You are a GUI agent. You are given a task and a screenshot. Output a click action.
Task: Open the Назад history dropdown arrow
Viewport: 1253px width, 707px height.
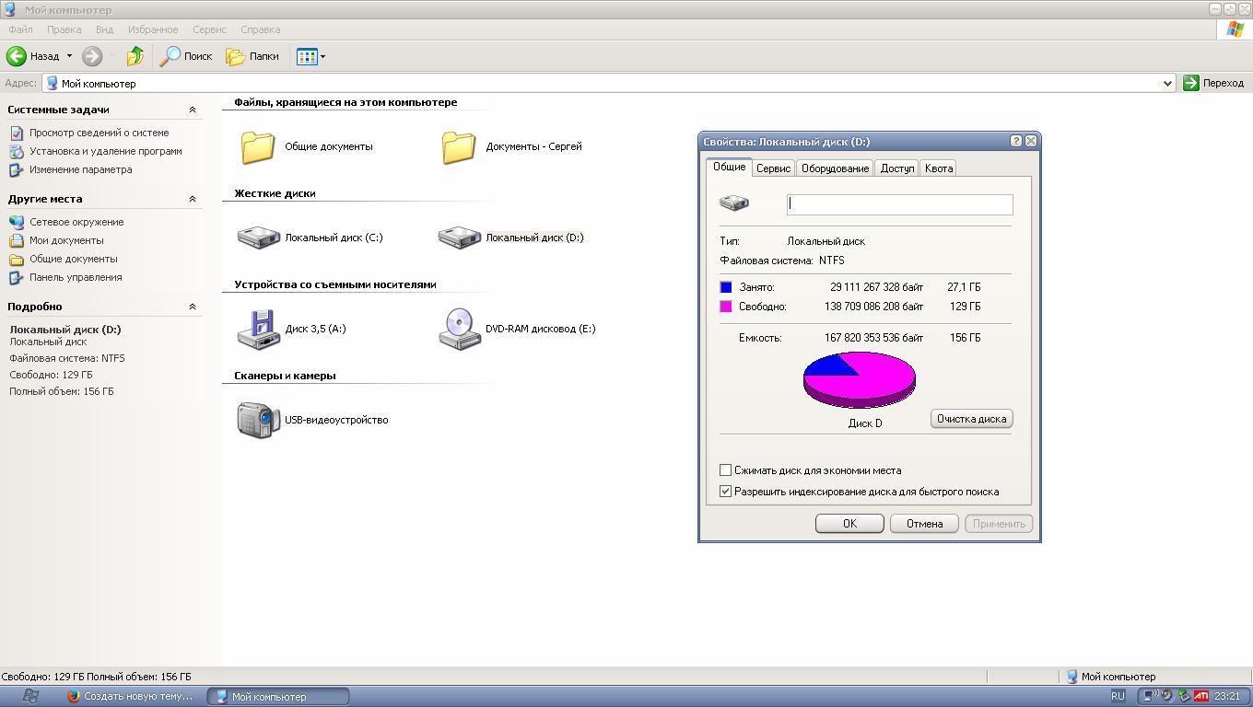(69, 56)
